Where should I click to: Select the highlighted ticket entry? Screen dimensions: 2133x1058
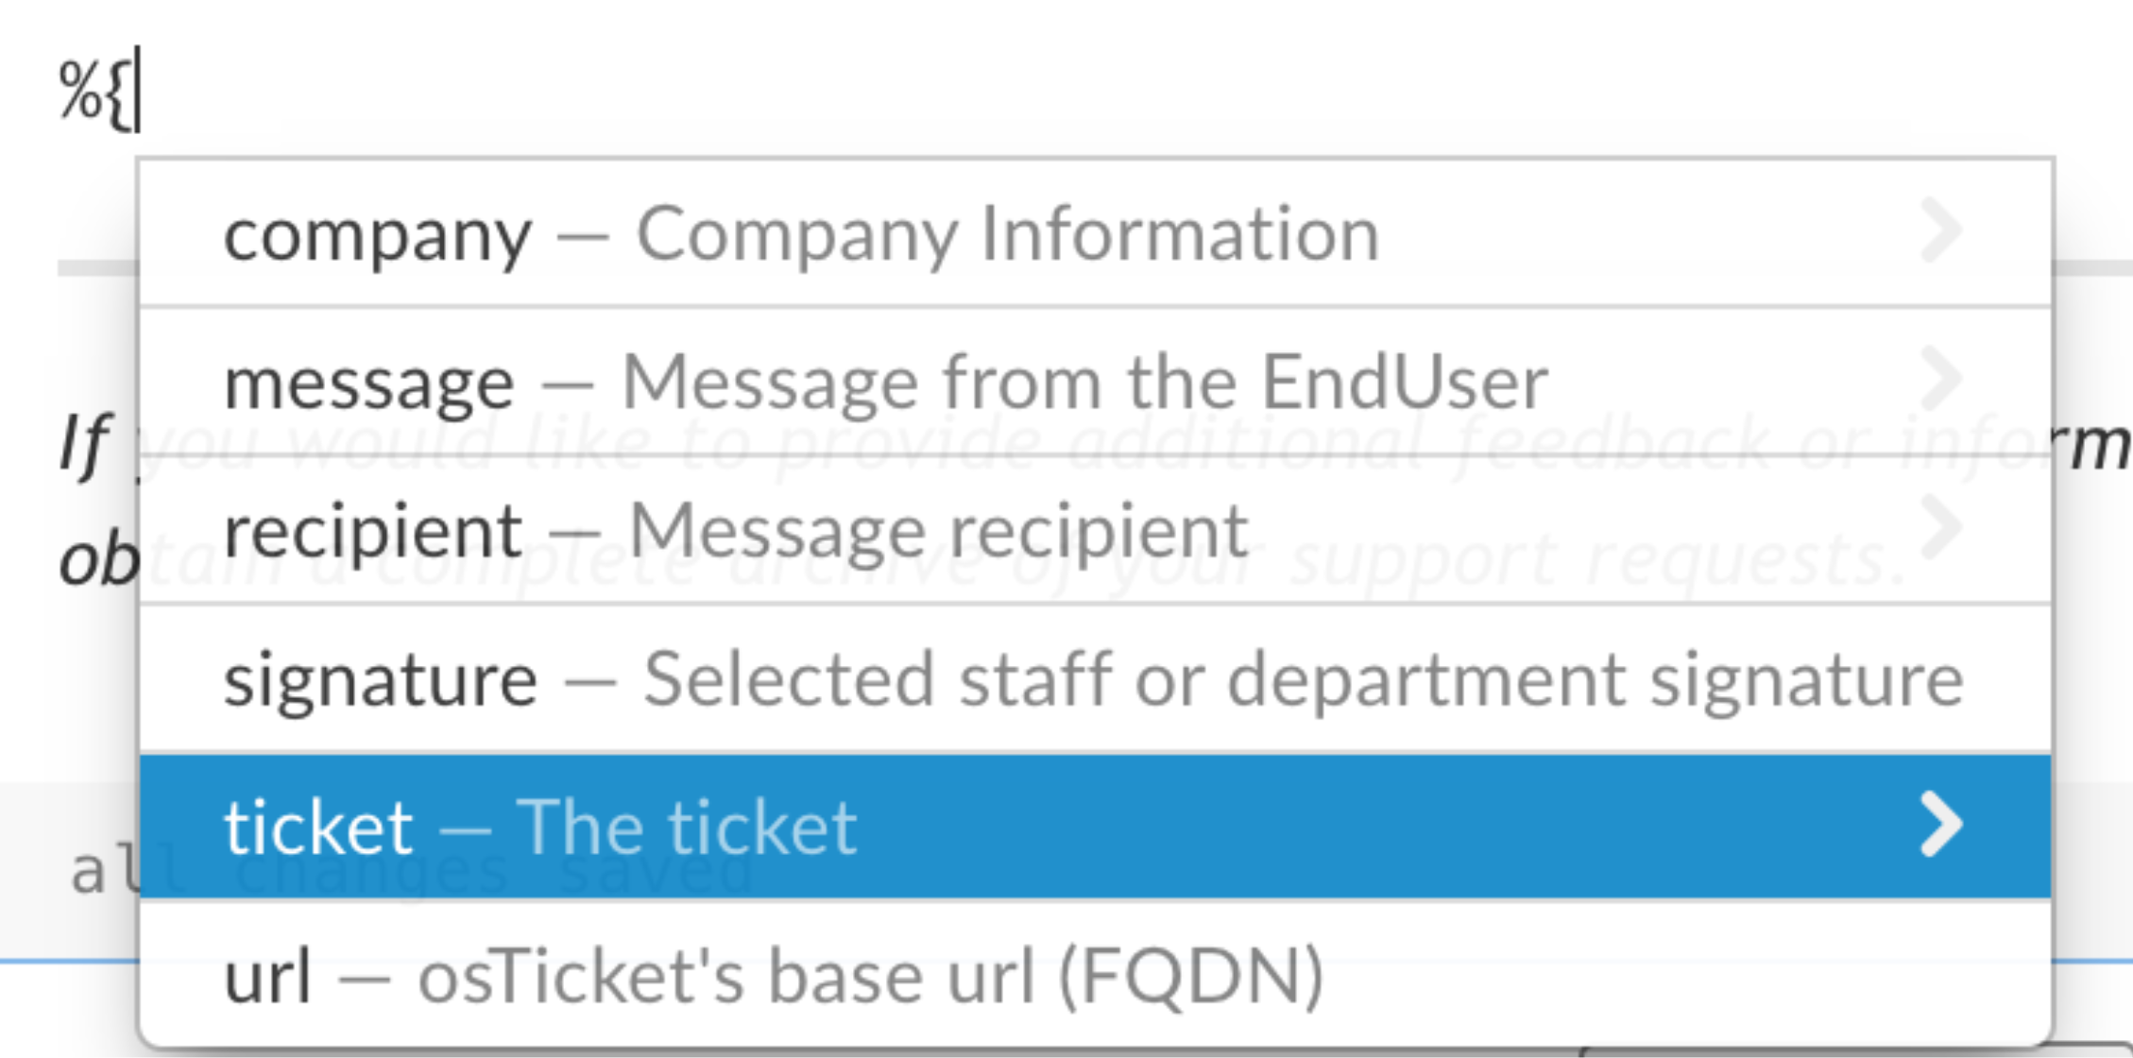click(x=318, y=827)
